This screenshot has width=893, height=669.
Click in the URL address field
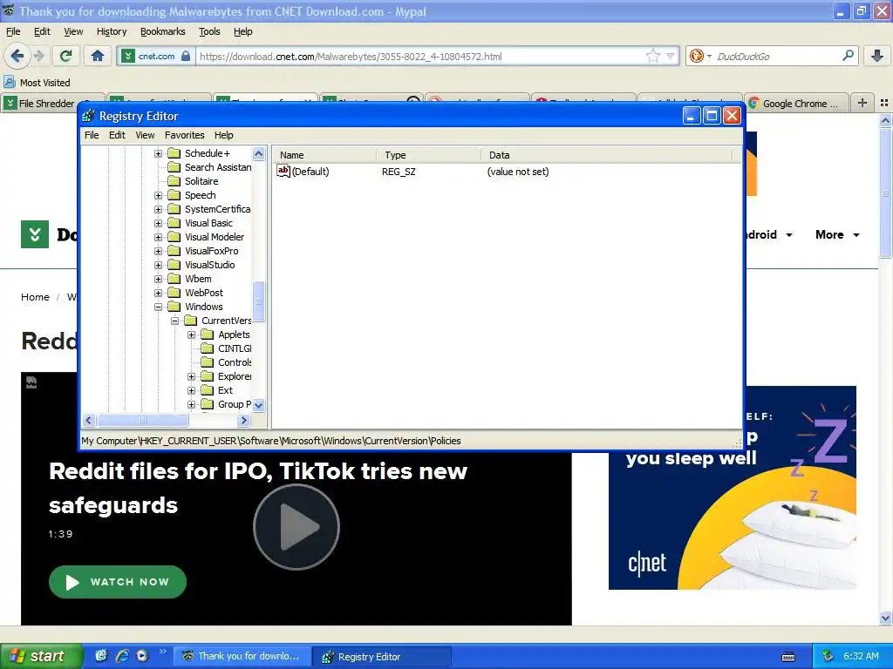coord(421,56)
